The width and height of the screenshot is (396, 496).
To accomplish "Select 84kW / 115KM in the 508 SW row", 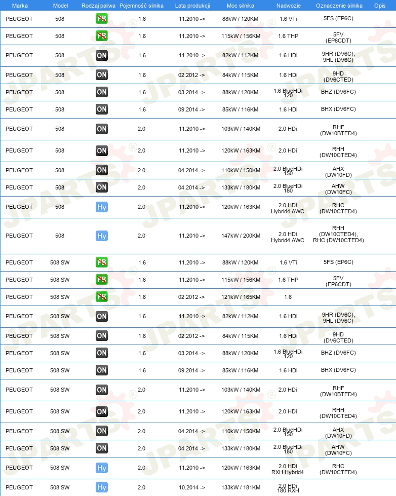I will (x=240, y=336).
